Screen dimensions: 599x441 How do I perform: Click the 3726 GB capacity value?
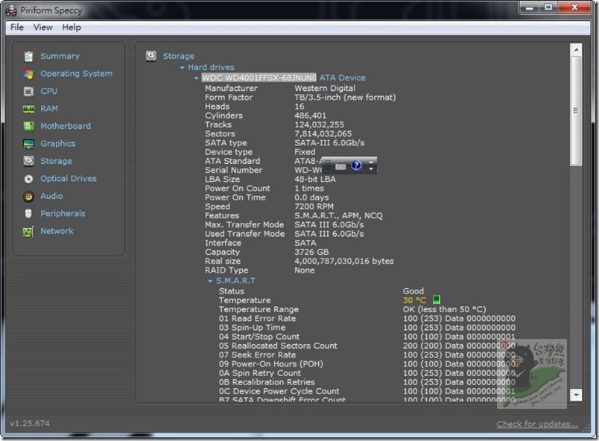coord(311,252)
